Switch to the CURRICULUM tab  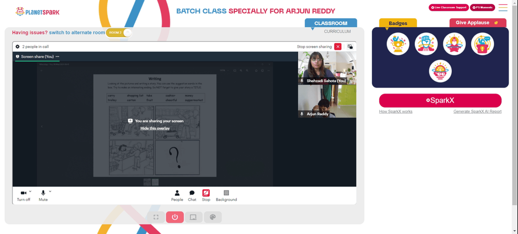pyautogui.click(x=337, y=32)
